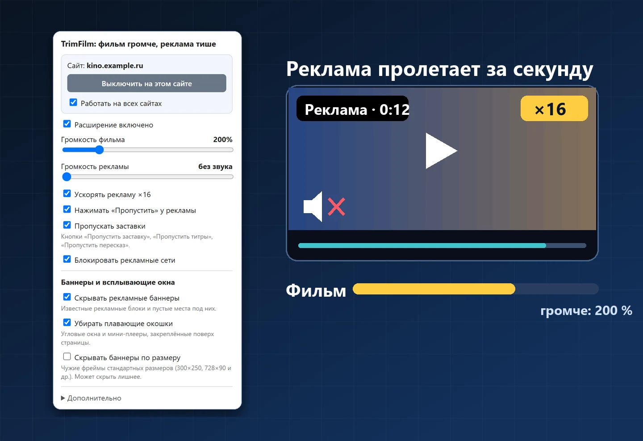The height and width of the screenshot is (441, 643).
Task: Expand the «Дополнительно» section
Action: coord(91,398)
